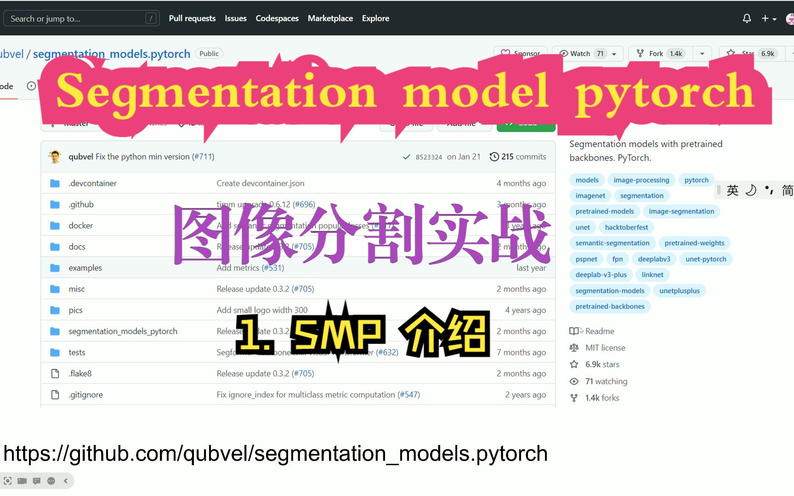
Task: Click the 6.9k stars link
Action: (602, 364)
